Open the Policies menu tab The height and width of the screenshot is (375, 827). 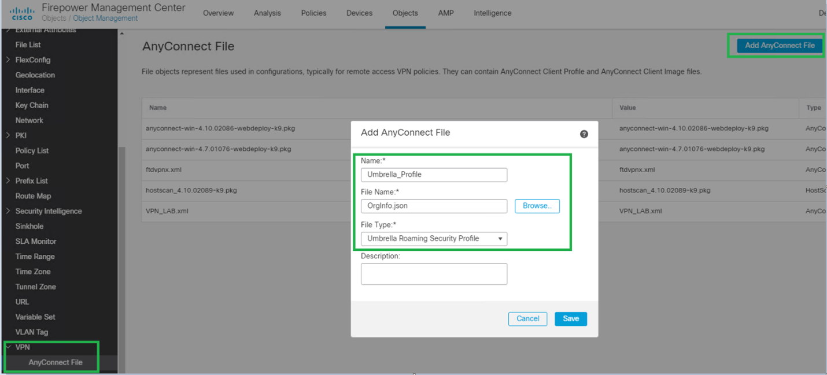[313, 13]
